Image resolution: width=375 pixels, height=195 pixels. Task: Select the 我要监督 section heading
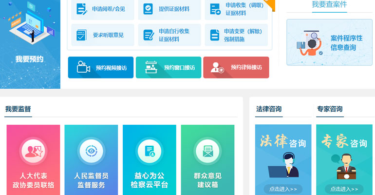pyautogui.click(x=18, y=109)
